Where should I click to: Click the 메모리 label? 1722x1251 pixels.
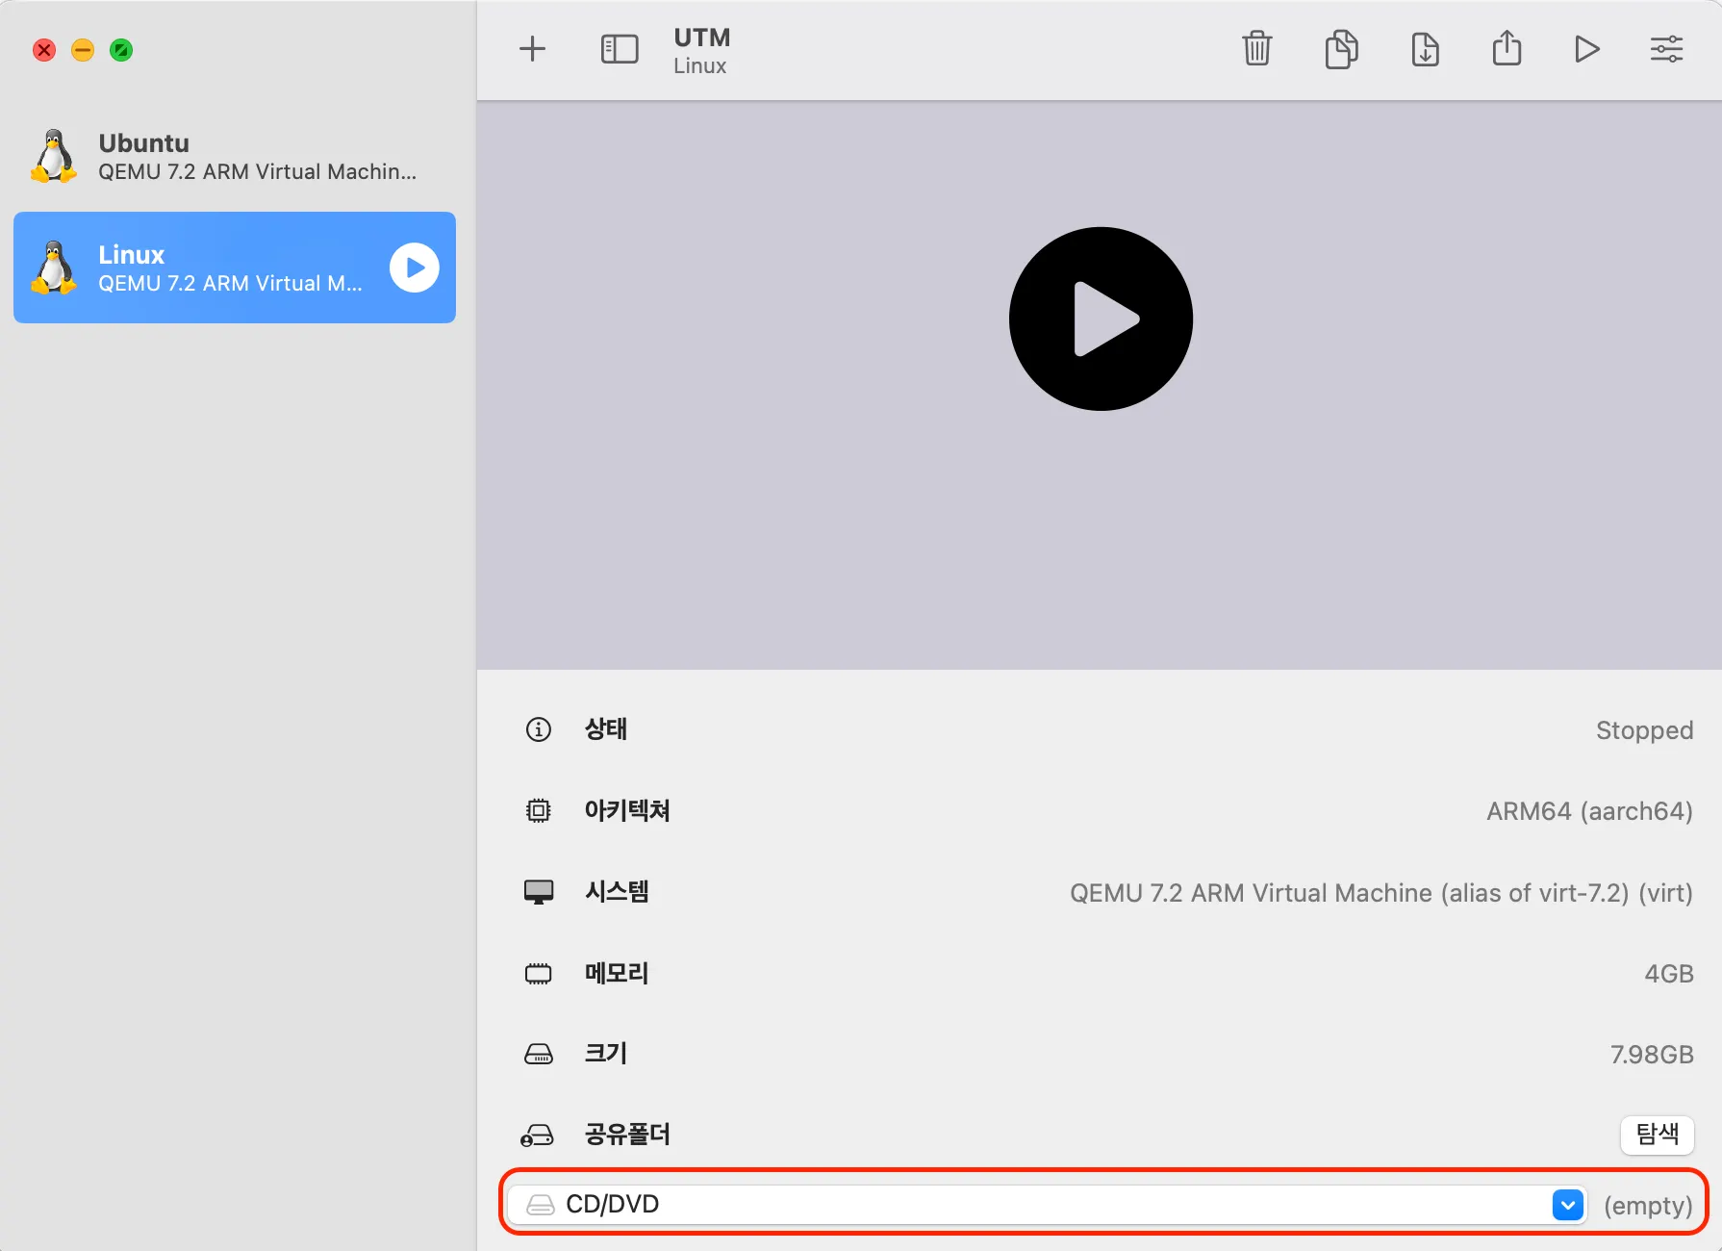tap(617, 974)
